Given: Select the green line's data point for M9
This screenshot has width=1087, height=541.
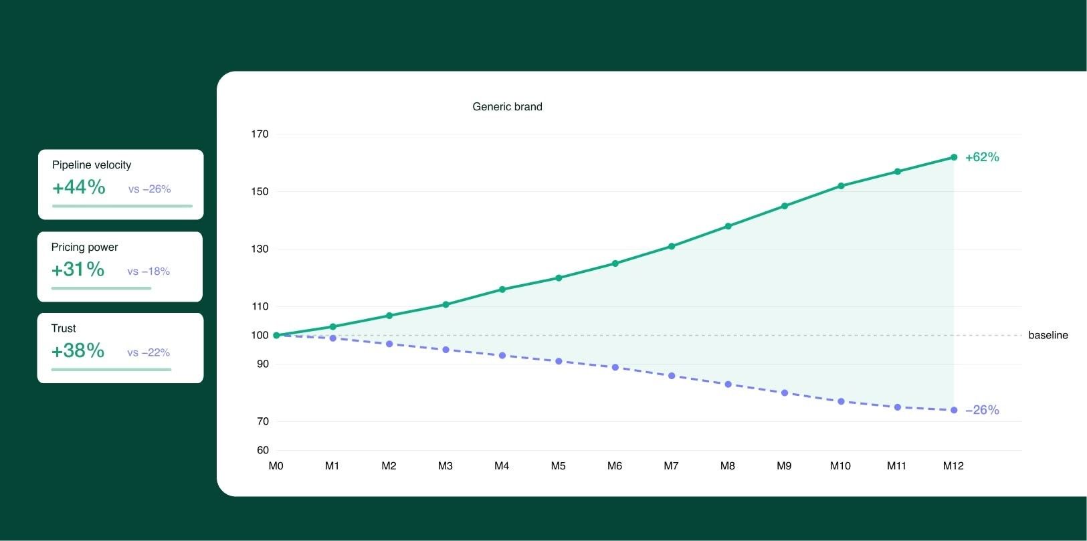Looking at the screenshot, I should pos(785,206).
